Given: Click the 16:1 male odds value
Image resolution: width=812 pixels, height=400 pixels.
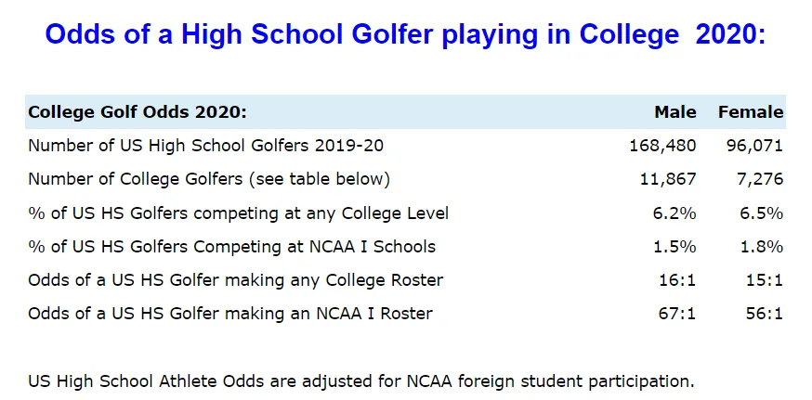Looking at the screenshot, I should pyautogui.click(x=677, y=280).
